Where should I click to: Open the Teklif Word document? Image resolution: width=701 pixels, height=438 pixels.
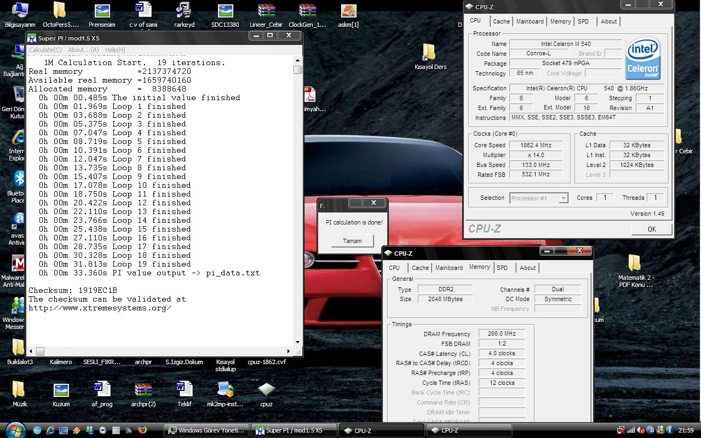click(x=184, y=394)
